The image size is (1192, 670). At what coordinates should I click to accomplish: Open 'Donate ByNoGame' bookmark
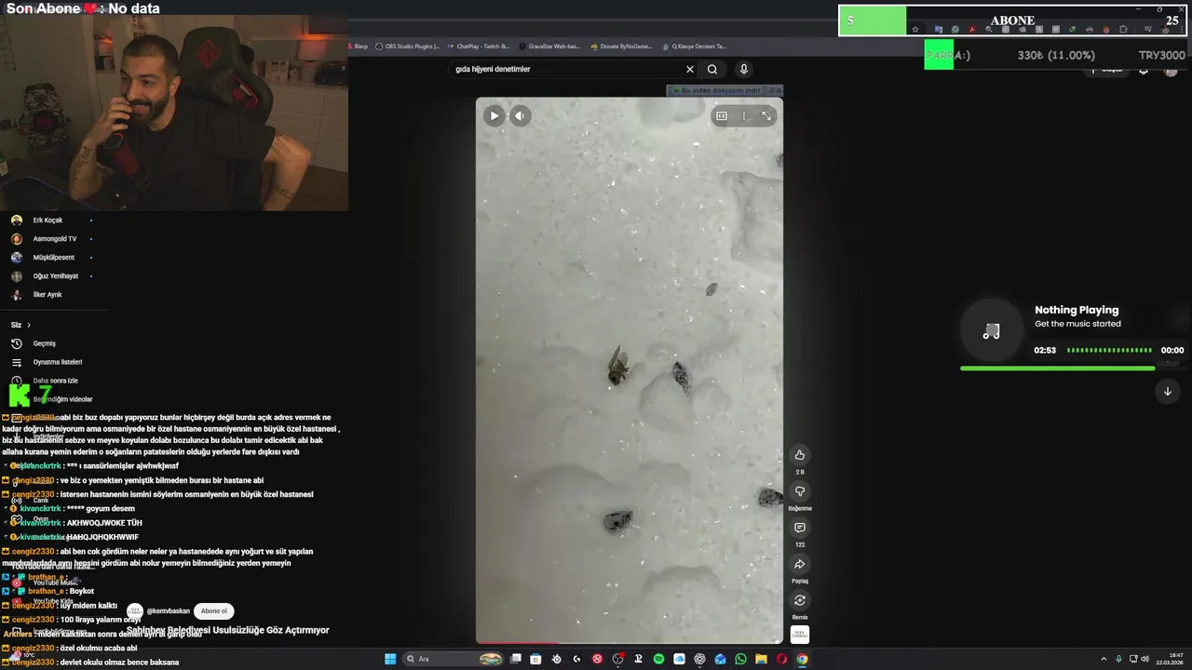point(621,46)
